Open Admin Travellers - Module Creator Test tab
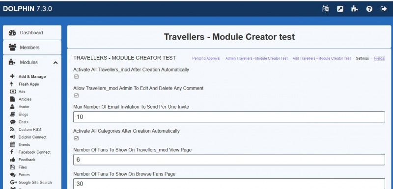 tap(256, 58)
